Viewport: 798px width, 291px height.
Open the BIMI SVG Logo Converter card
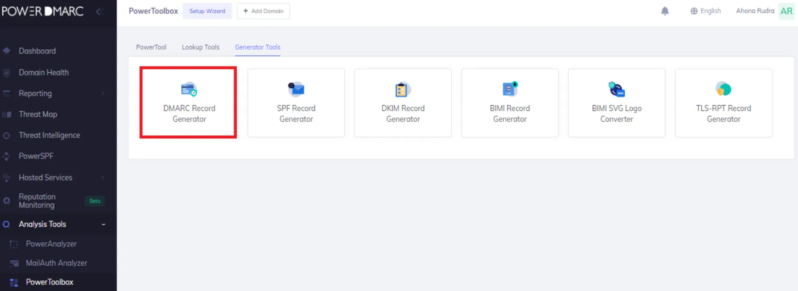click(617, 102)
